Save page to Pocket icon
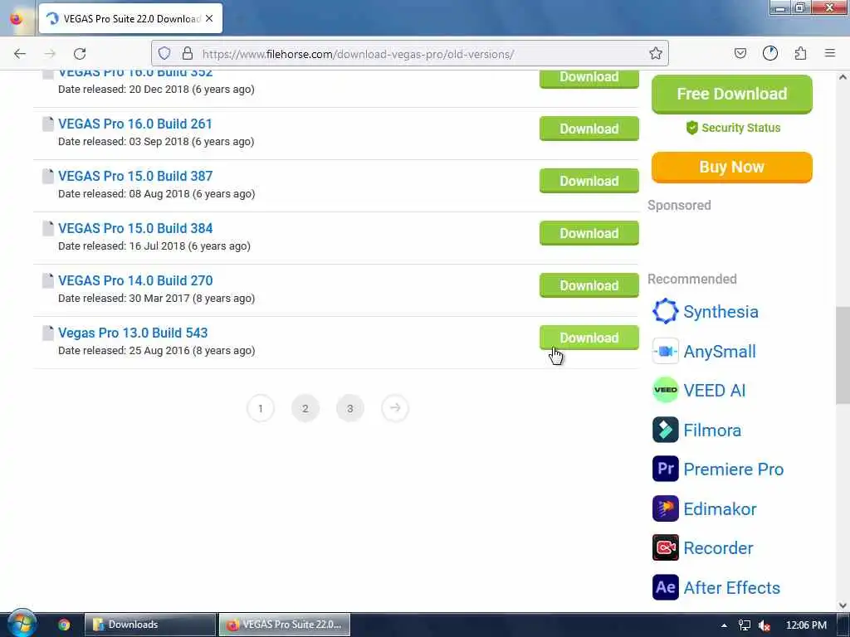Screen dimensions: 850x637 (x=740, y=53)
